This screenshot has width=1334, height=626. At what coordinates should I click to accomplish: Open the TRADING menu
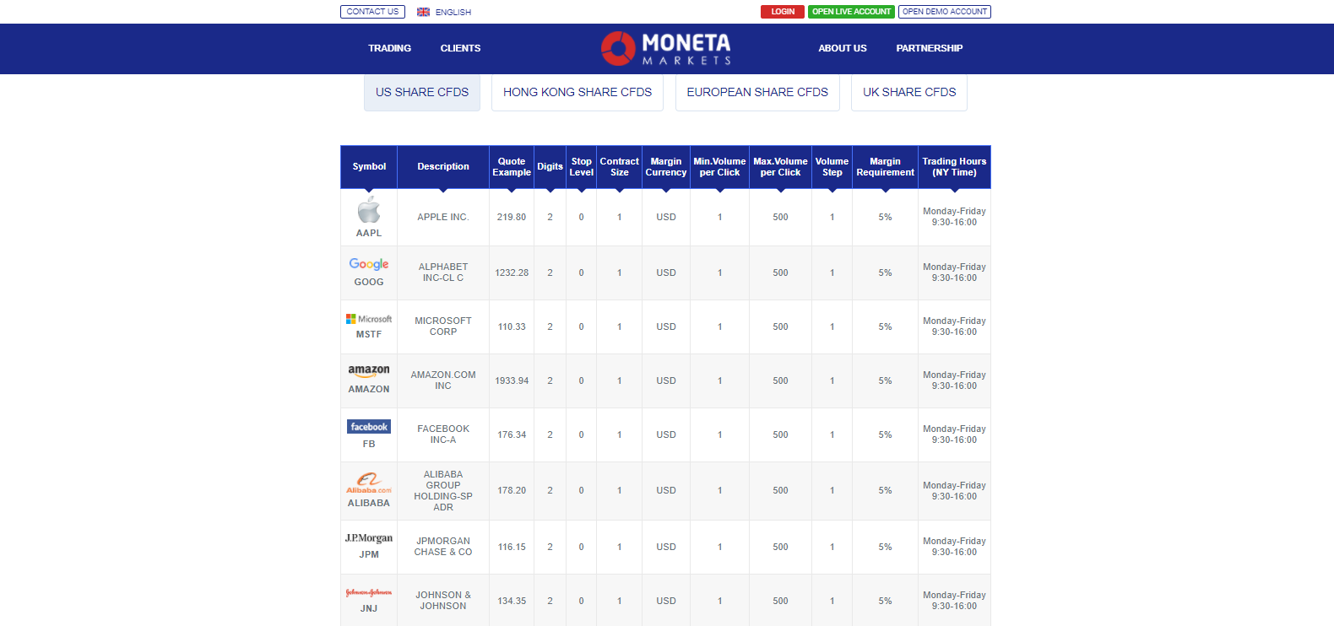pyautogui.click(x=389, y=48)
